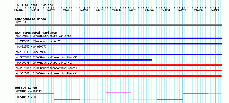Click the thin blue line under nsv832352
This screenshot has width=229, height=103.
coord(118,49)
